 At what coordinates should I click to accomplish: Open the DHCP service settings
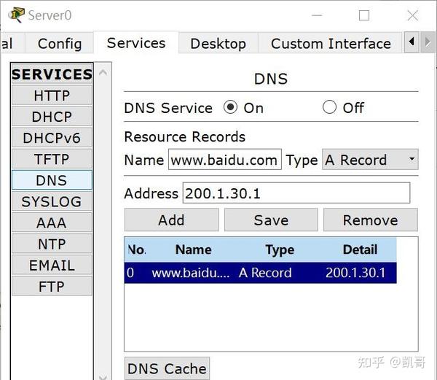52,117
